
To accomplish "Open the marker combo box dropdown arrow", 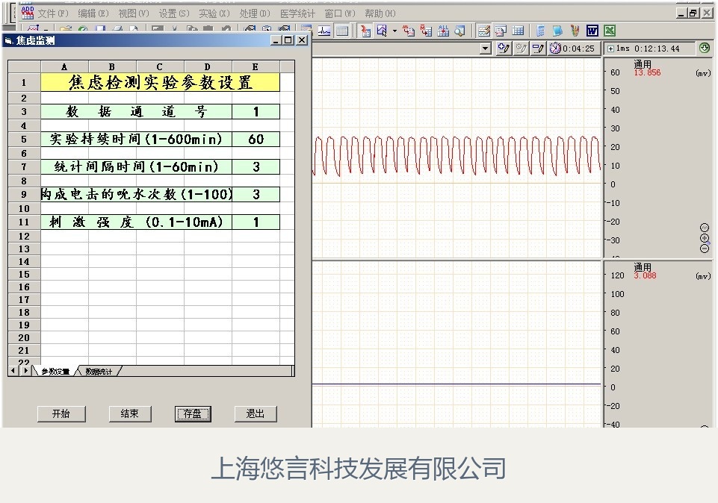I will tap(486, 49).
